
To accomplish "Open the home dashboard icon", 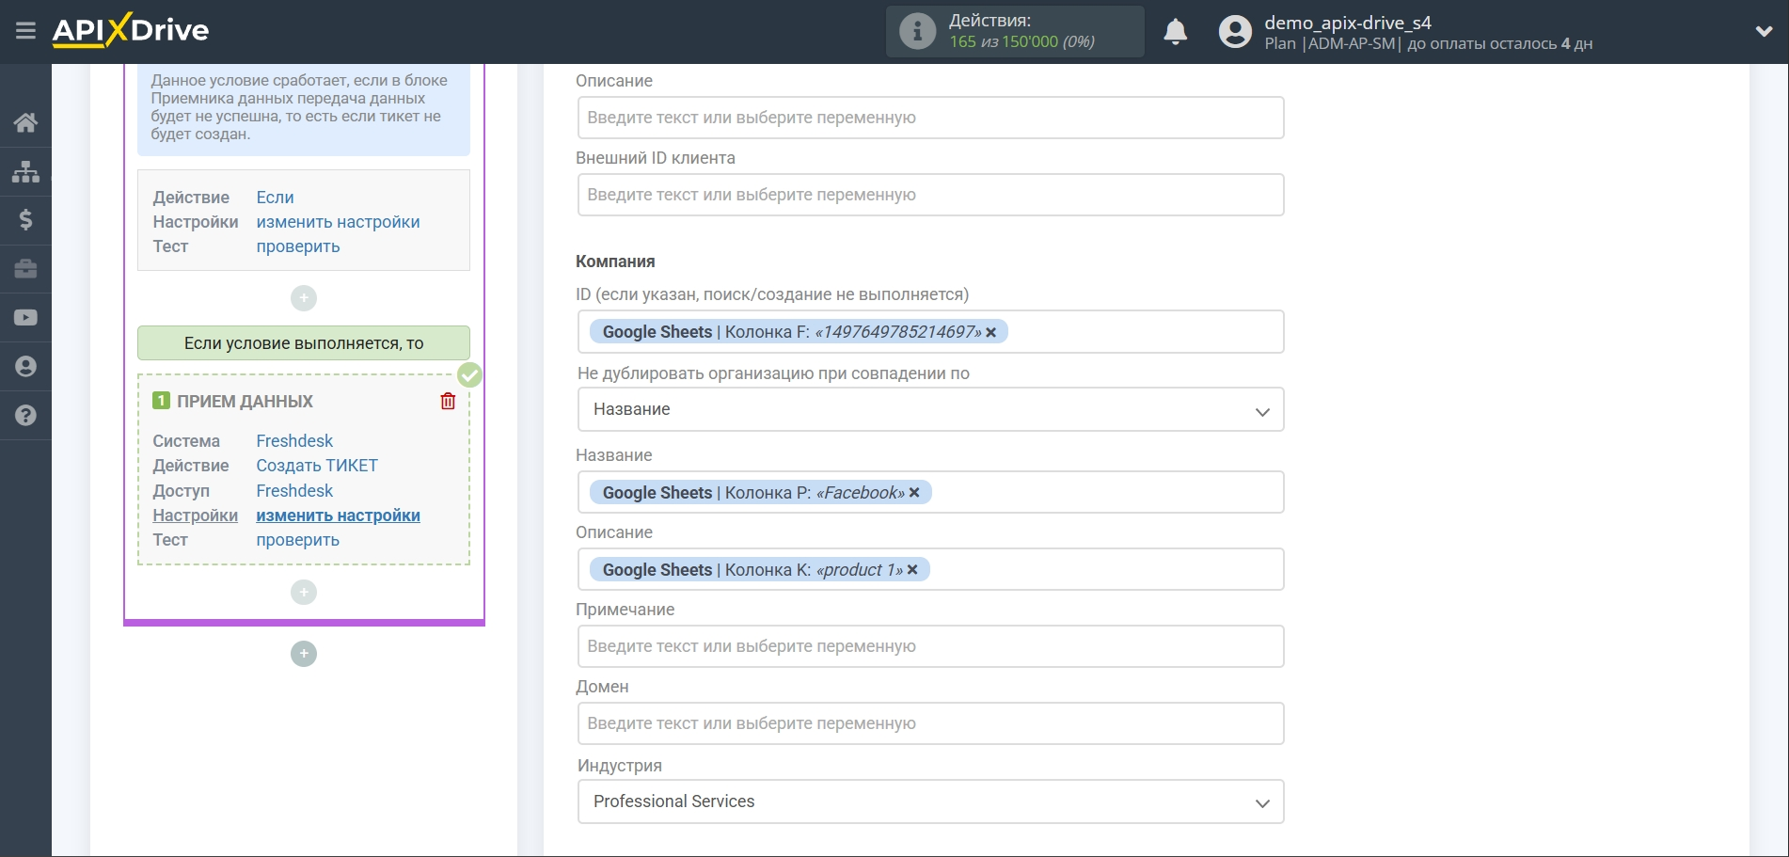I will [25, 122].
